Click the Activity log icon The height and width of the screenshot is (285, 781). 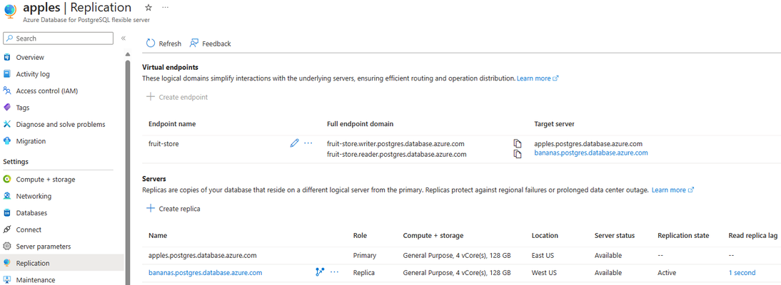[7, 74]
